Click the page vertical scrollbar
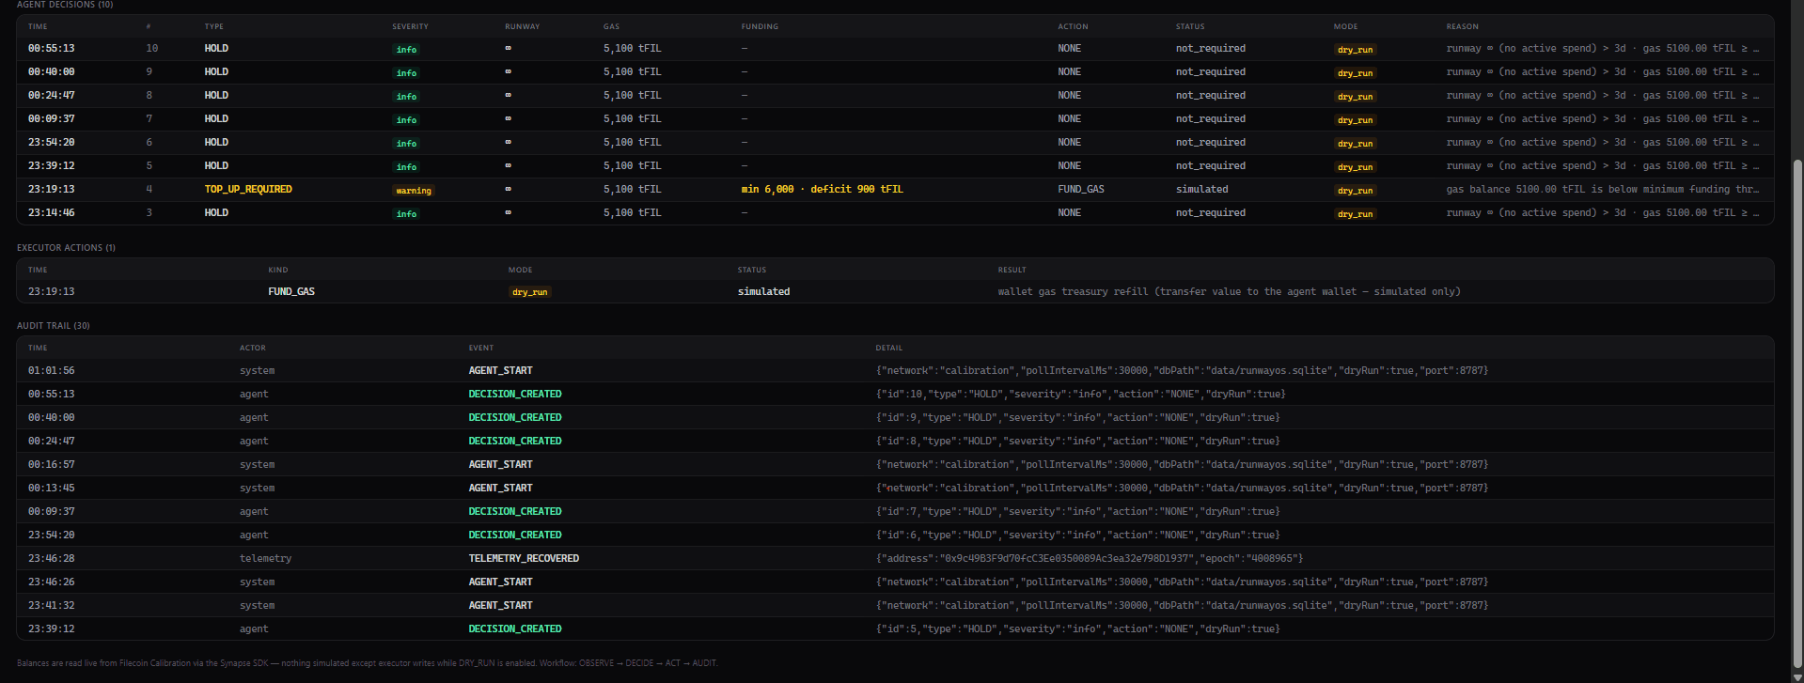The width and height of the screenshot is (1804, 683). (1798, 413)
